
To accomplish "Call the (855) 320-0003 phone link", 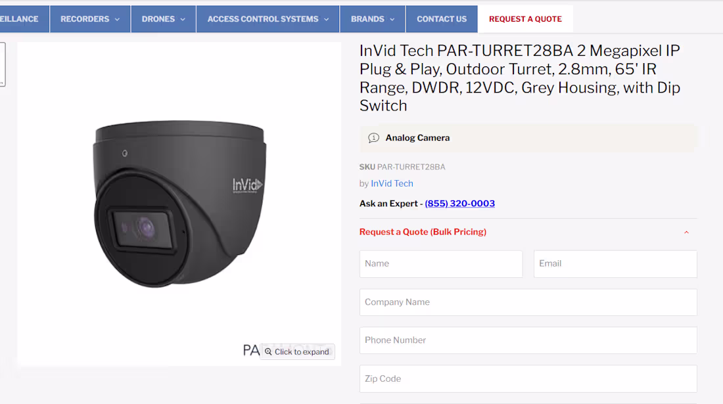I will pyautogui.click(x=459, y=203).
